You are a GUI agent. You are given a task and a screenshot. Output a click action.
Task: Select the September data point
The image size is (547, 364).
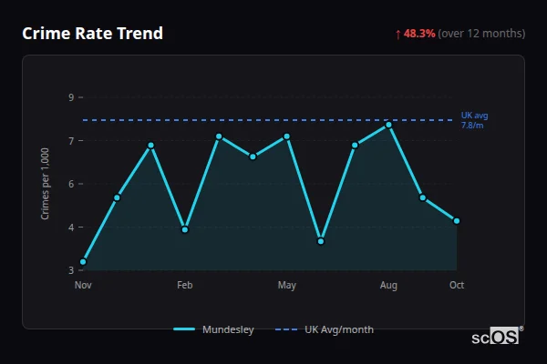click(423, 197)
